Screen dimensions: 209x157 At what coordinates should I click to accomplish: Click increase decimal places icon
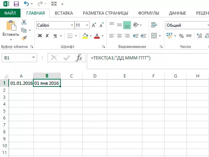pyautogui.click(x=199, y=36)
